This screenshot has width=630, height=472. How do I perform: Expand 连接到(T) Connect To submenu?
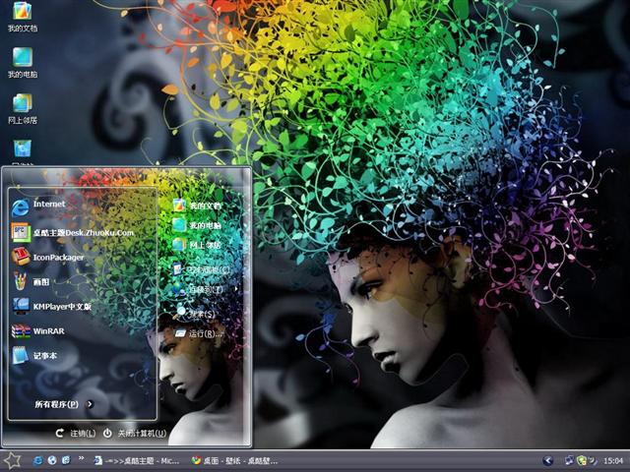click(205, 288)
